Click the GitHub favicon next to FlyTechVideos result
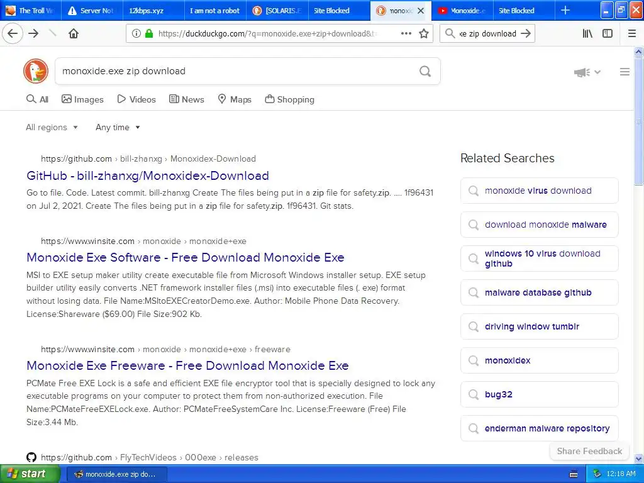 pos(31,457)
